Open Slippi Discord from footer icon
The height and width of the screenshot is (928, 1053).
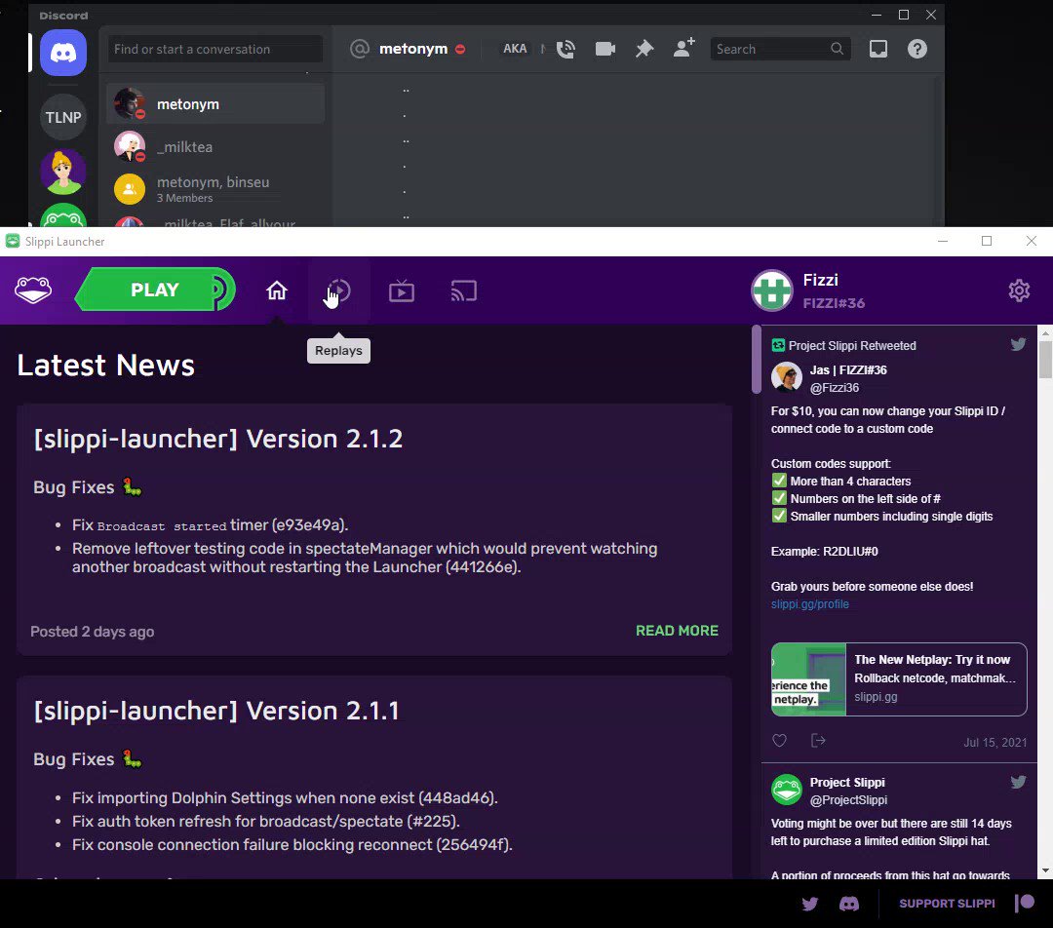(849, 904)
